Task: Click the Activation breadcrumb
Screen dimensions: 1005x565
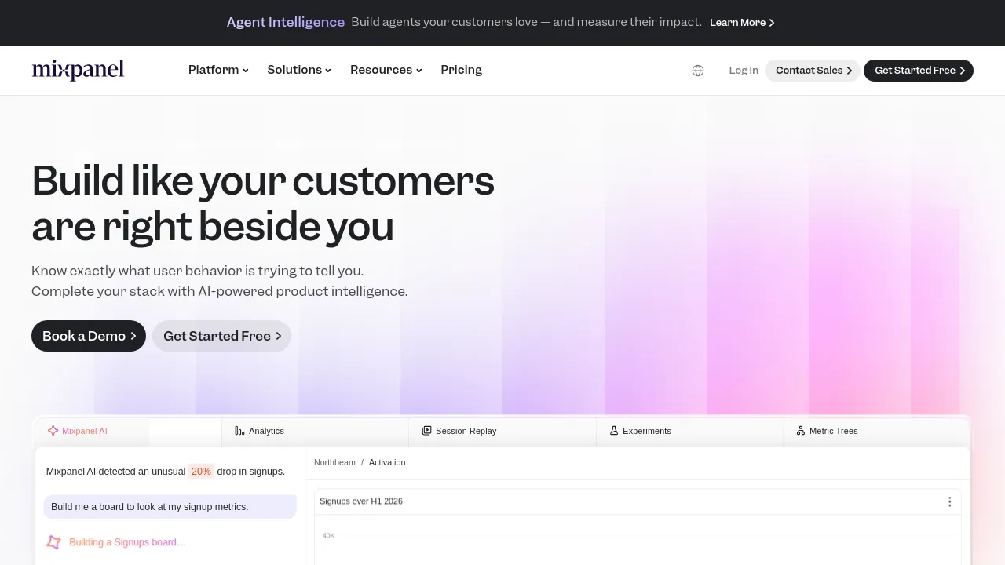Action: coord(387,462)
